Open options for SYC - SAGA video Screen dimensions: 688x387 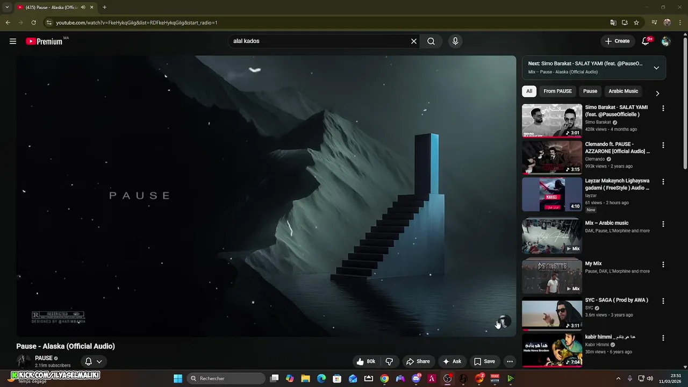tap(663, 301)
